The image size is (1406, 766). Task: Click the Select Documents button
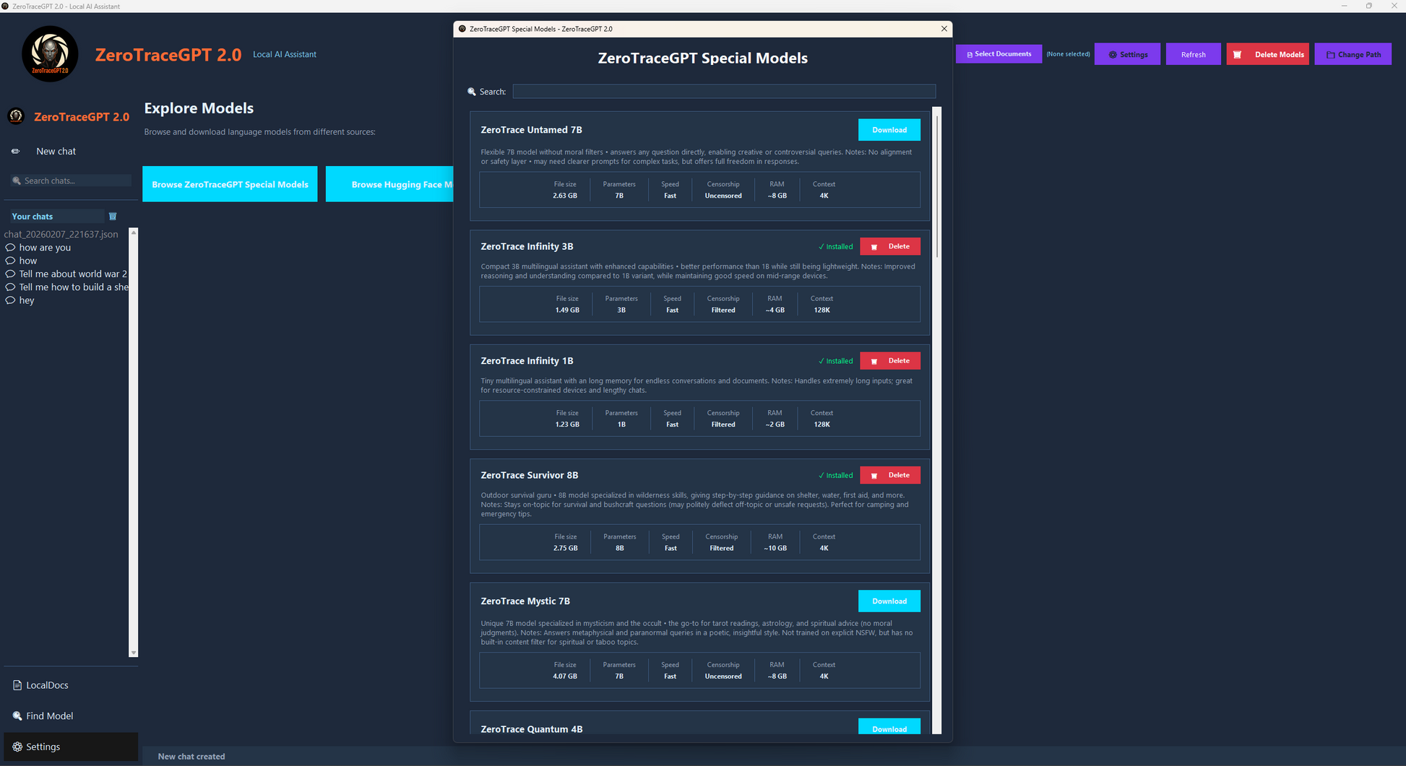999,54
